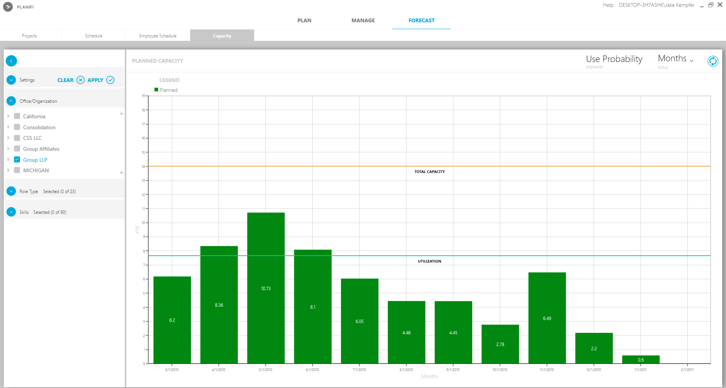Click the APPLY filters button
The width and height of the screenshot is (726, 388).
(x=95, y=80)
